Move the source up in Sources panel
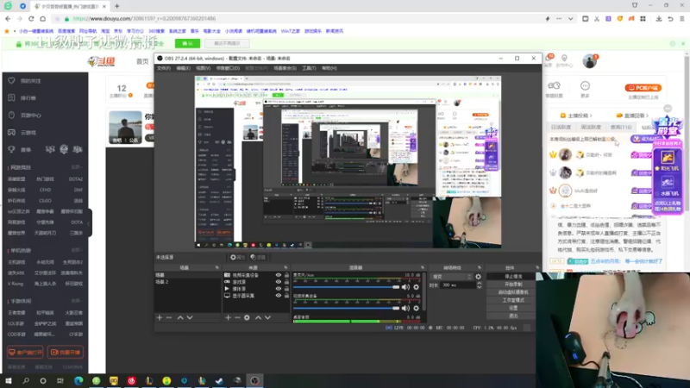The height and width of the screenshot is (388, 690). coord(258,317)
